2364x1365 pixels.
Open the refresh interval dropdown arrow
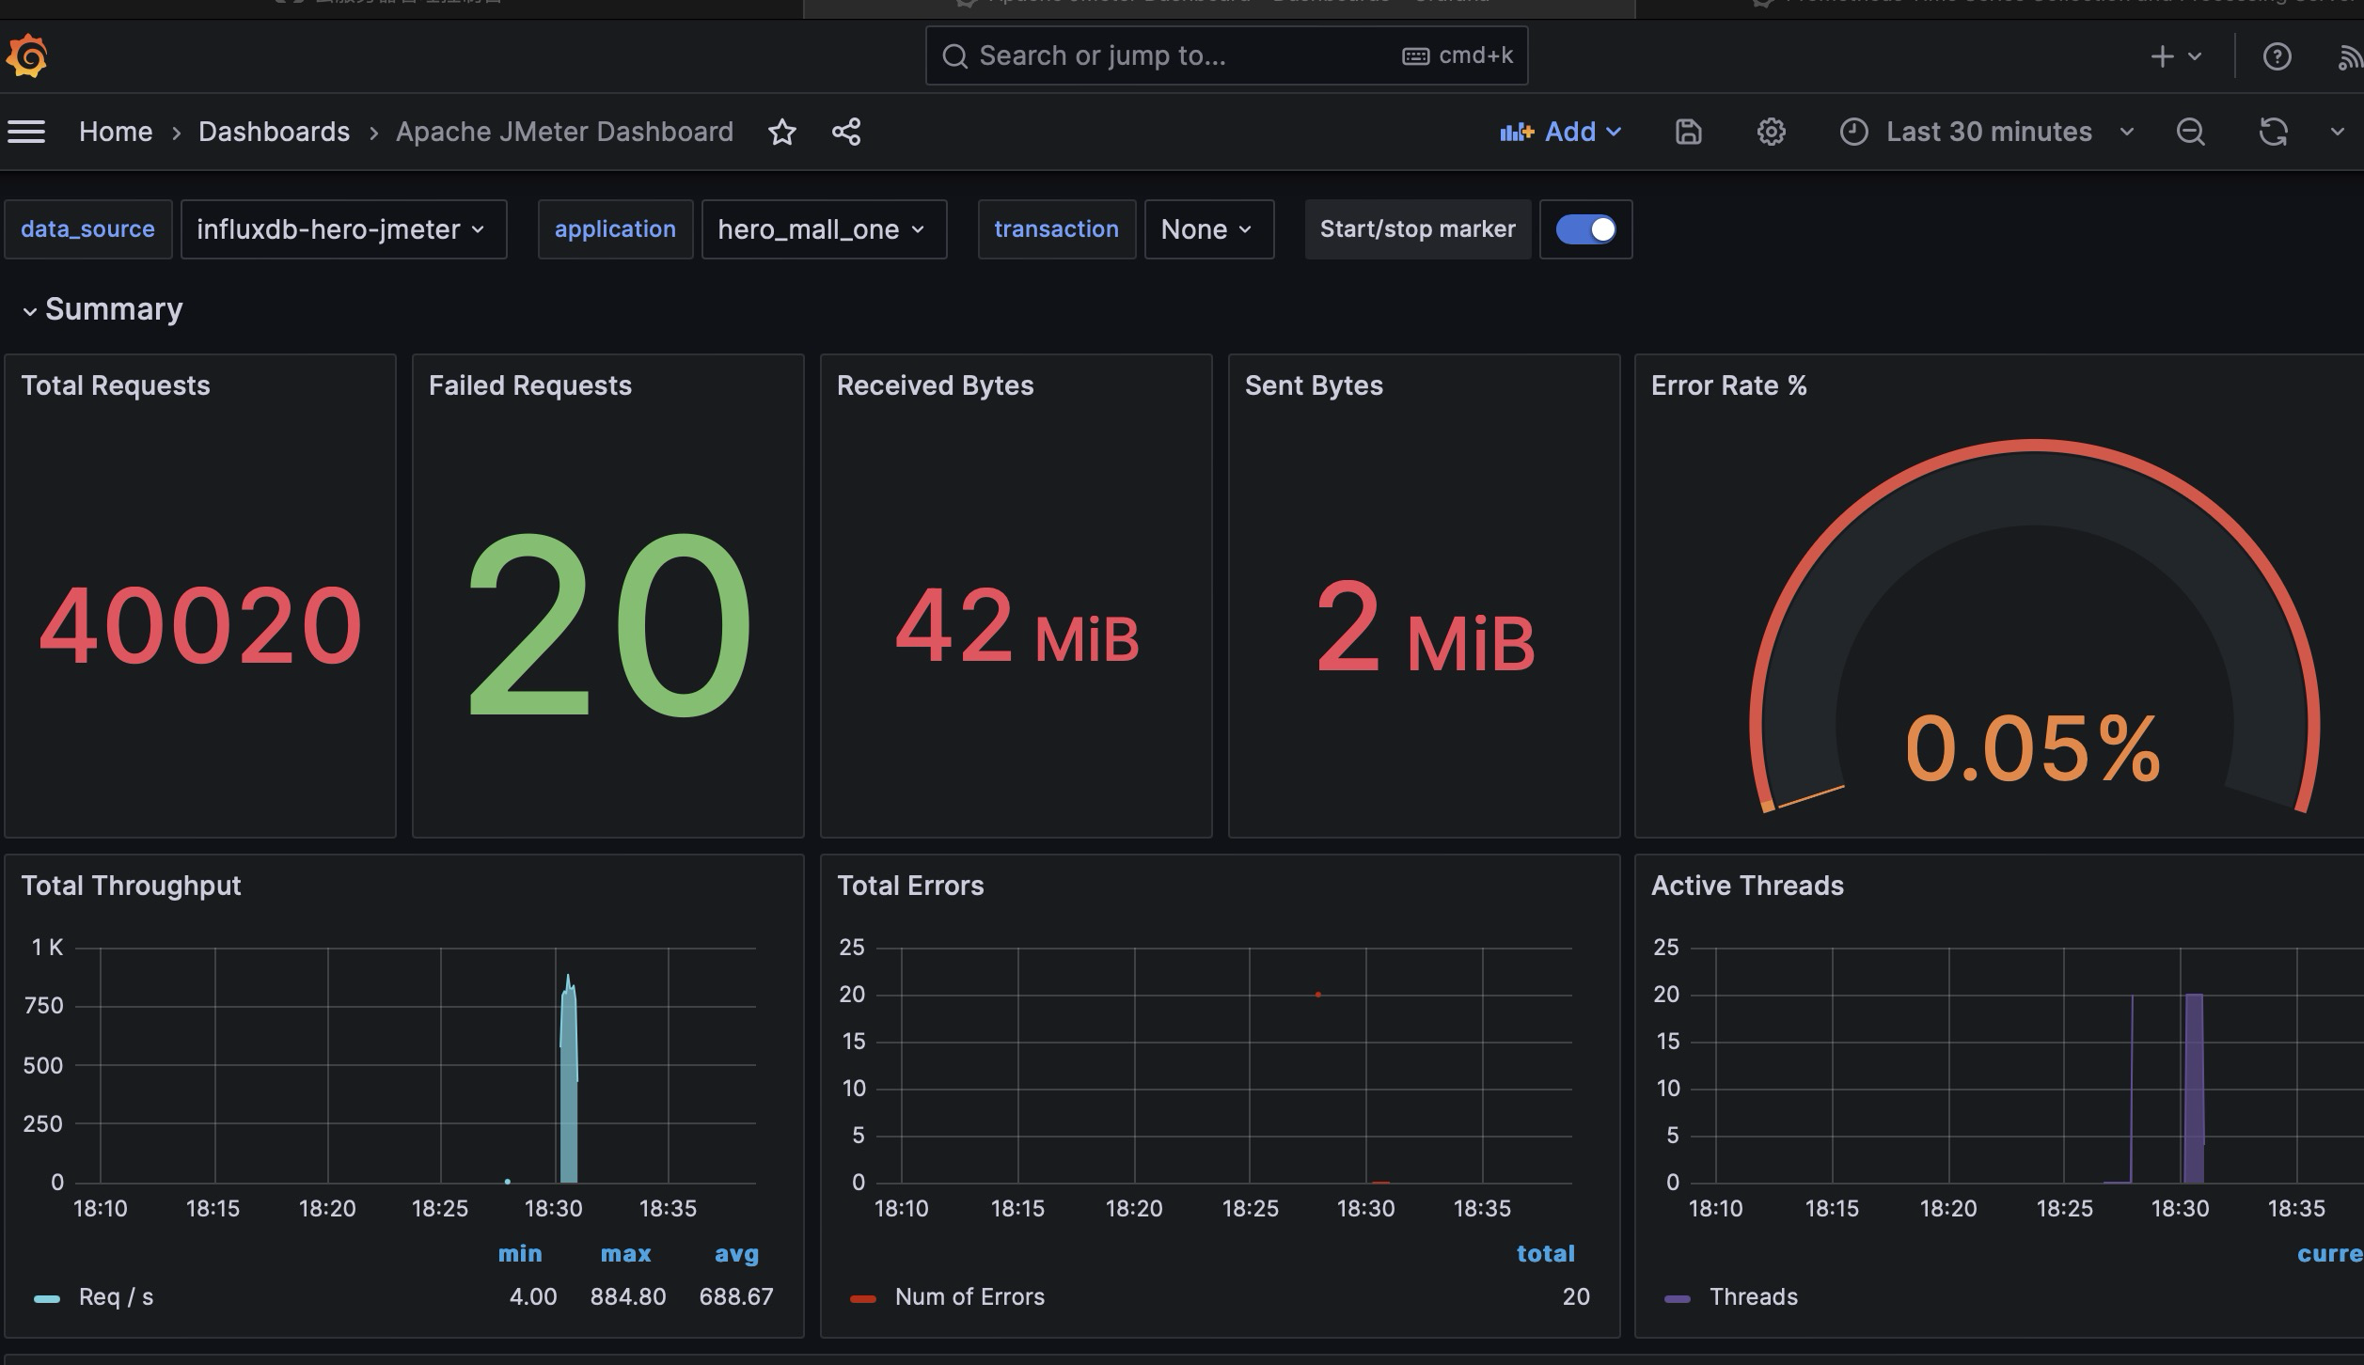point(2337,132)
